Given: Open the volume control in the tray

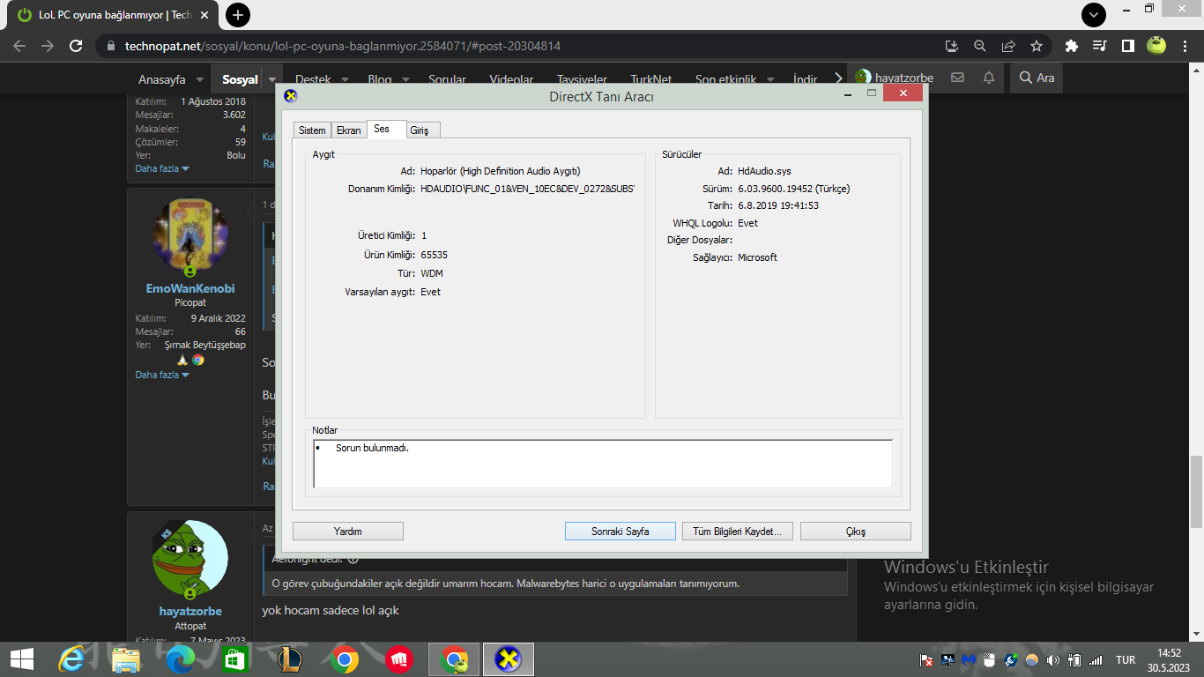Looking at the screenshot, I should [1052, 659].
